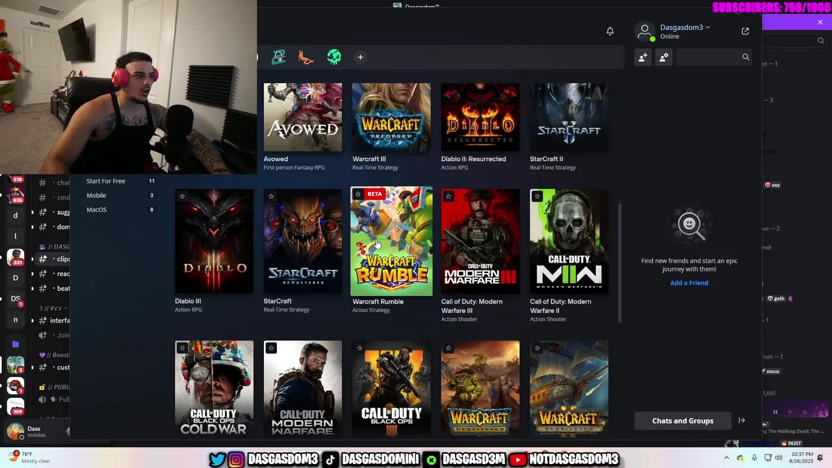Star Call of Duty Modern Warfare III
Image resolution: width=832 pixels, height=468 pixels.
pyautogui.click(x=448, y=196)
